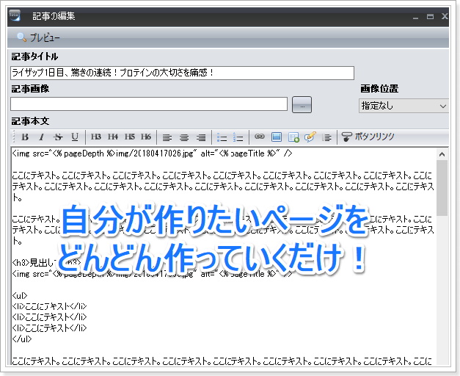Insert bulleted list

click(x=222, y=137)
